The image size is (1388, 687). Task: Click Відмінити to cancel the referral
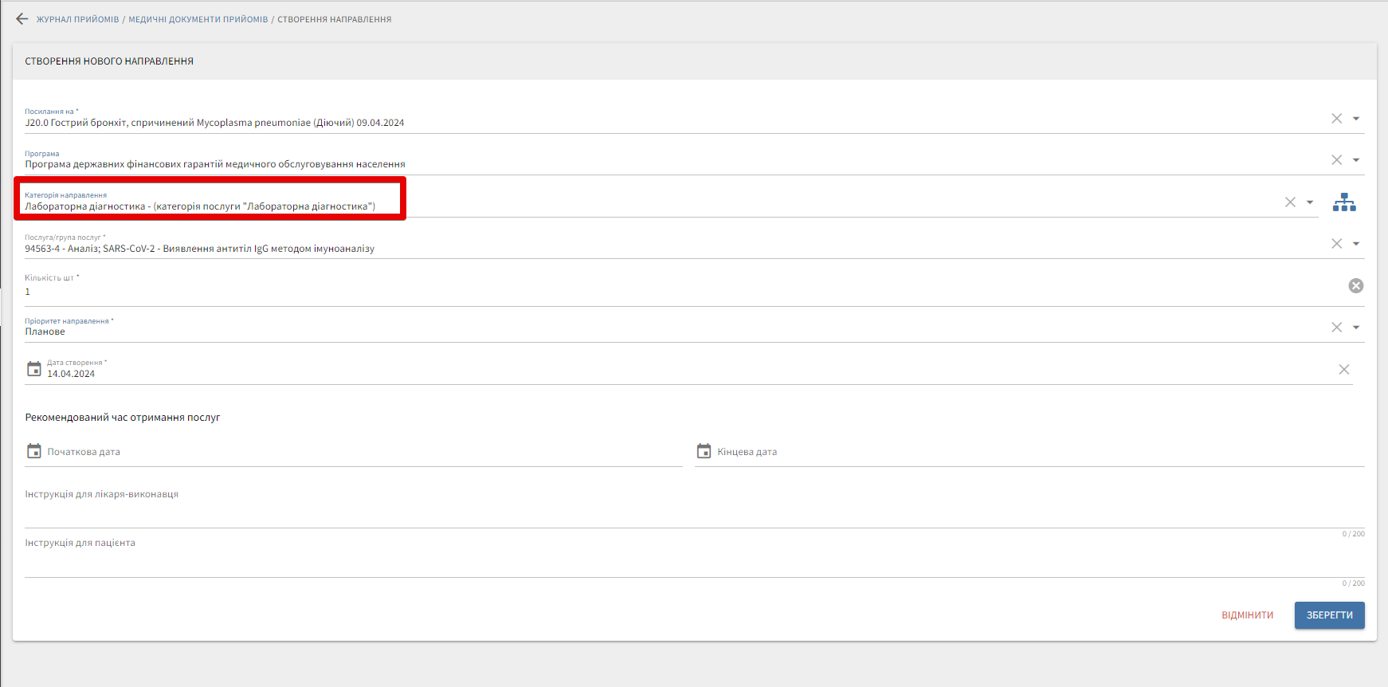coord(1247,615)
